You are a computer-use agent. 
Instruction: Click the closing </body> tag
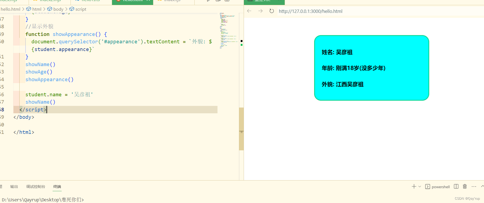pos(24,117)
